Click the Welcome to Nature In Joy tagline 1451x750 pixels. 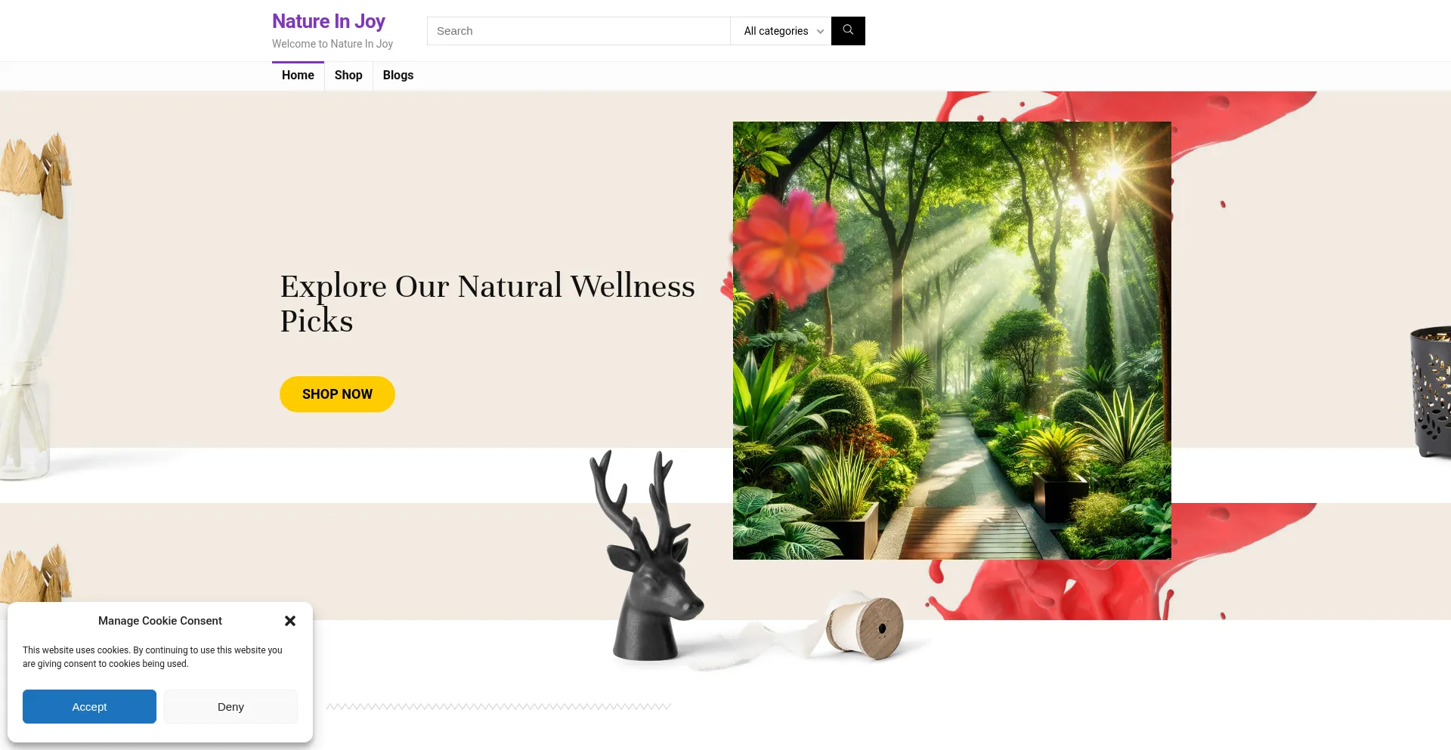(x=333, y=44)
